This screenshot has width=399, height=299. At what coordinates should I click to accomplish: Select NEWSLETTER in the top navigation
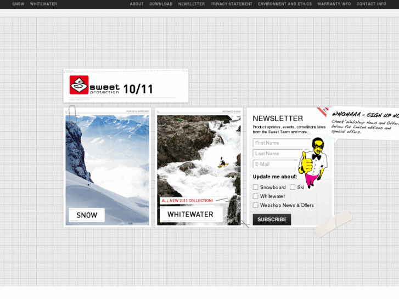(x=192, y=4)
